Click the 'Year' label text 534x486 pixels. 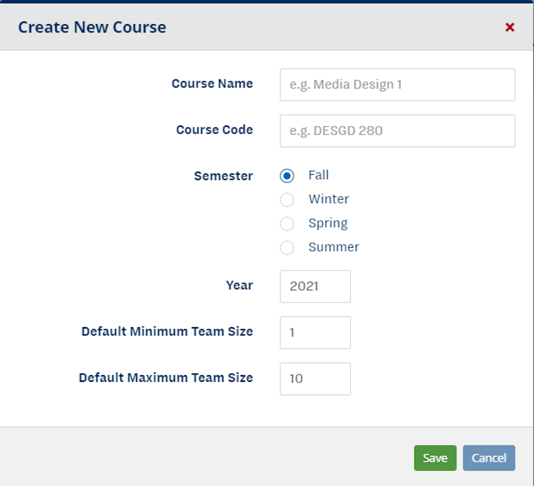240,286
